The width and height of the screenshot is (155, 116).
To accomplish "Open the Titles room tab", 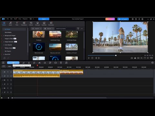I will (17, 24).
